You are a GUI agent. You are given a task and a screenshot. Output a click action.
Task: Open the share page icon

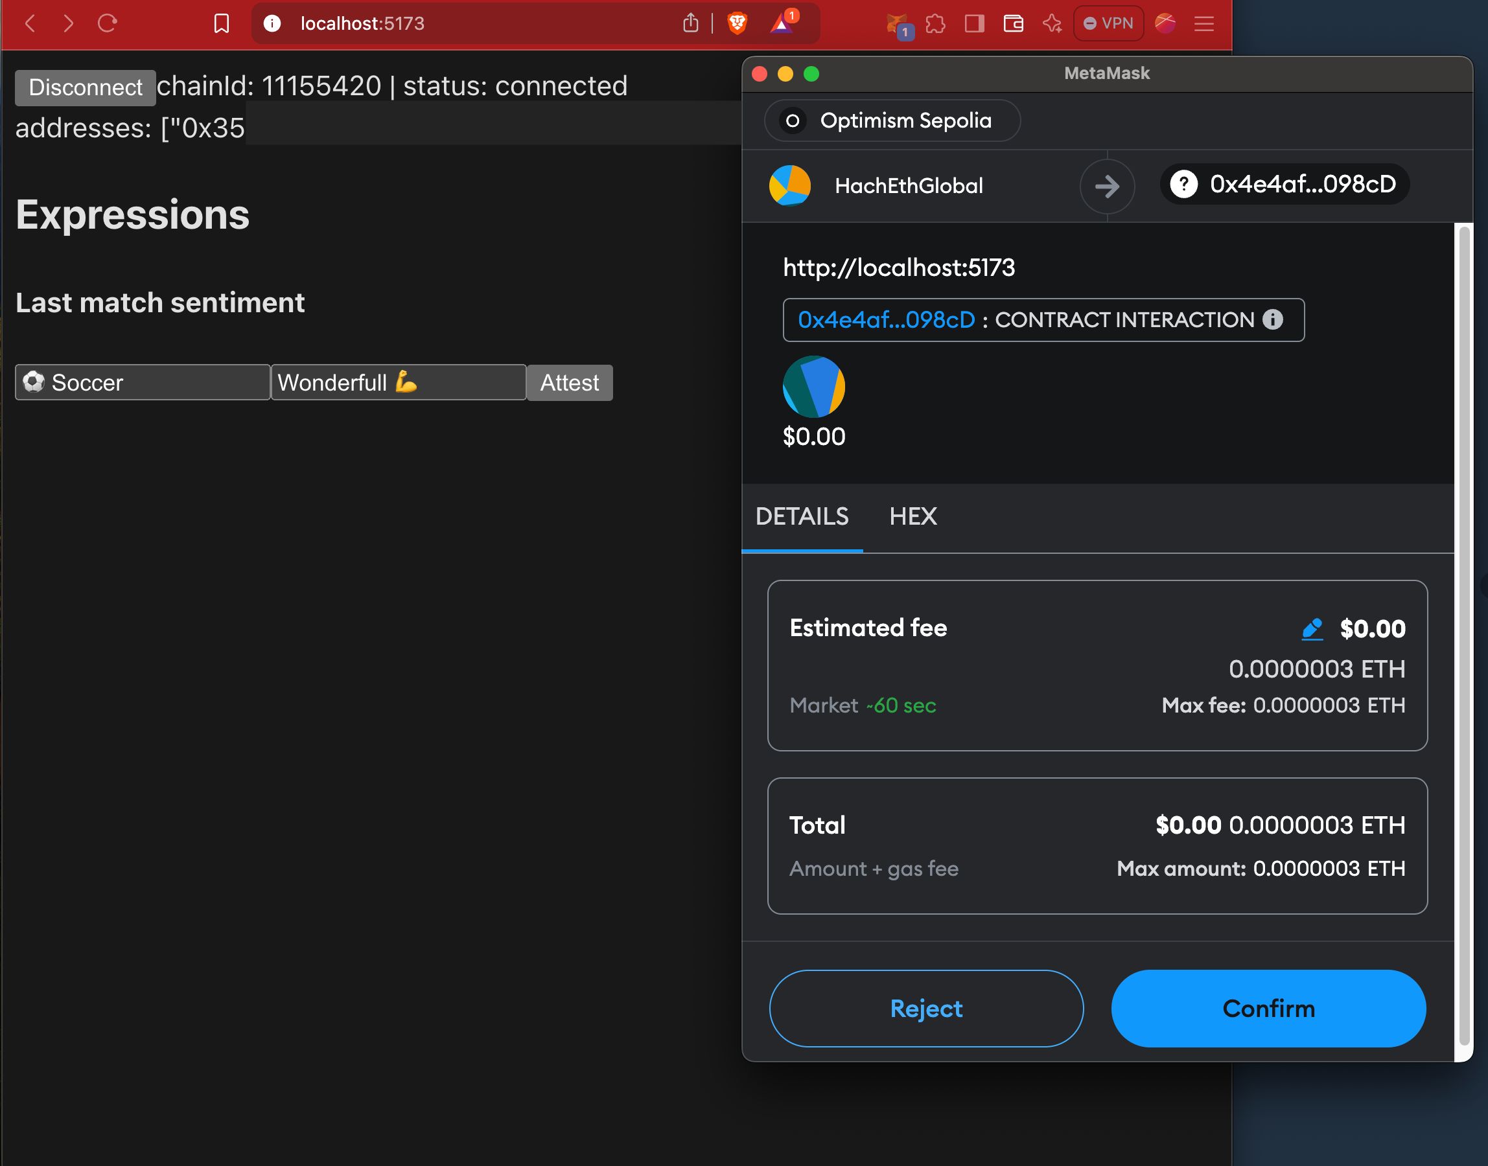pyautogui.click(x=690, y=23)
